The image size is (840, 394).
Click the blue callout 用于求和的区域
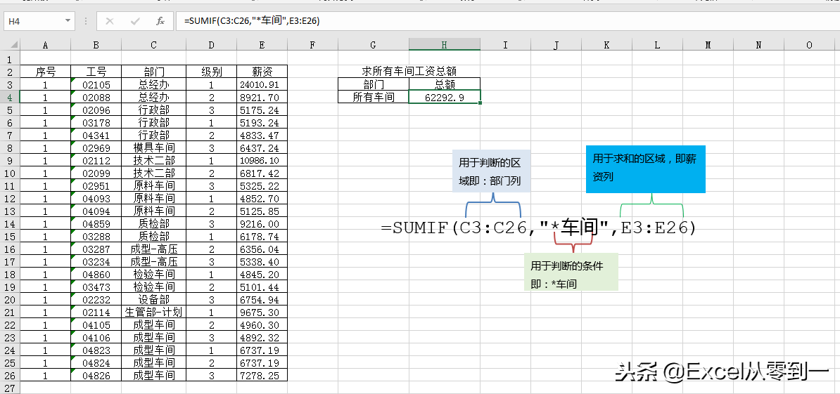pos(646,169)
